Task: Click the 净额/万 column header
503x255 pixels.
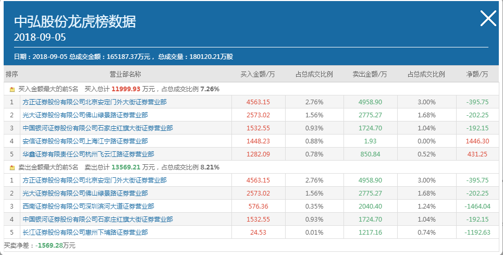Action: click(x=477, y=75)
